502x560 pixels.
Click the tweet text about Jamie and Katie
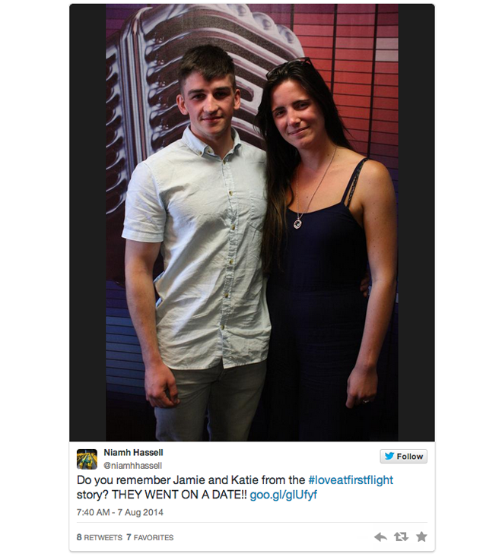pyautogui.click(x=234, y=487)
